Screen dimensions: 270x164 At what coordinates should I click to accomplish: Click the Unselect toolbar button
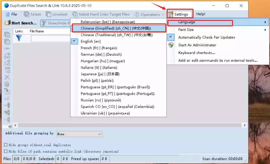coord(56,14)
